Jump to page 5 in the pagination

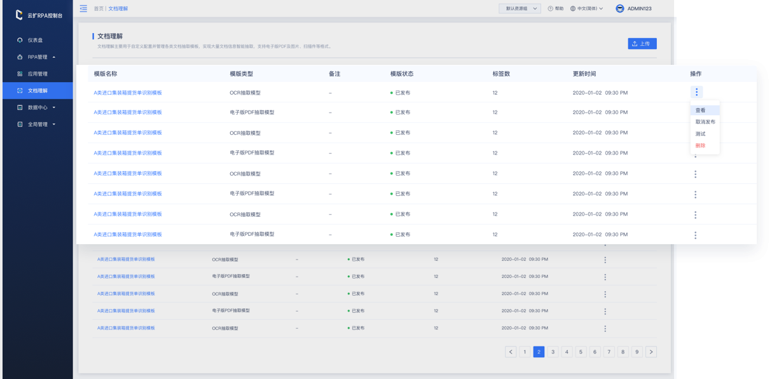point(581,352)
